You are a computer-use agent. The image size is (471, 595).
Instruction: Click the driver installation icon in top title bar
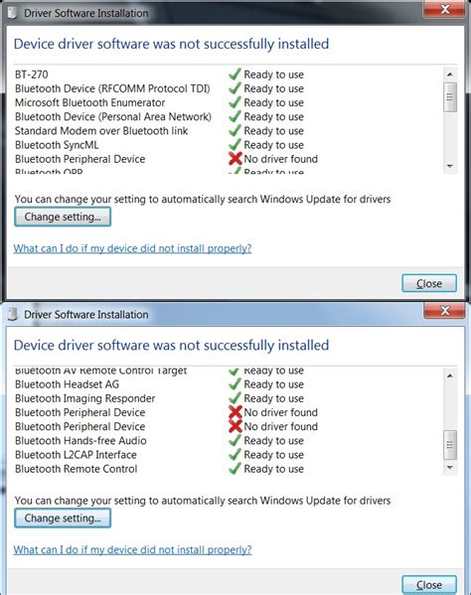[13, 13]
